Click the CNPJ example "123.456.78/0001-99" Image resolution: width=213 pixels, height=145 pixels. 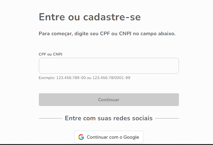point(111,77)
